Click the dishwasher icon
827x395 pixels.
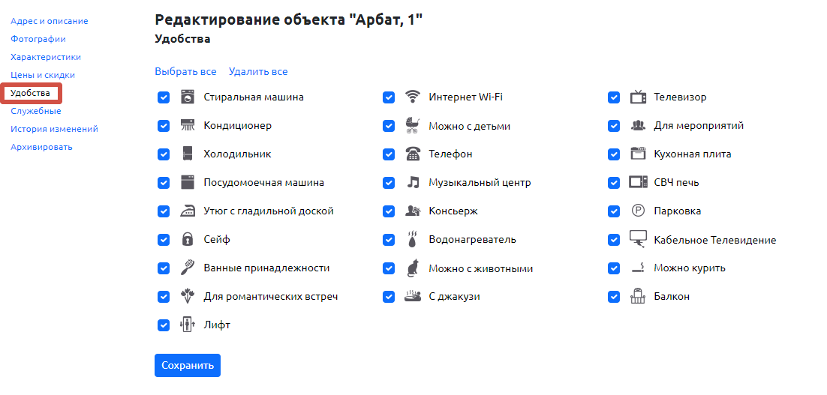[187, 183]
